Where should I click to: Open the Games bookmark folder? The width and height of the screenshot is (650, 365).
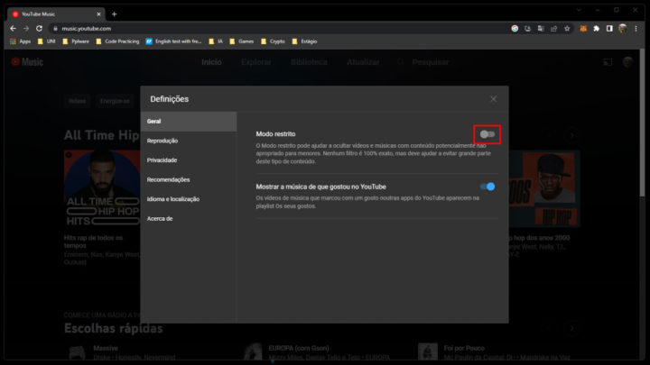coord(241,41)
